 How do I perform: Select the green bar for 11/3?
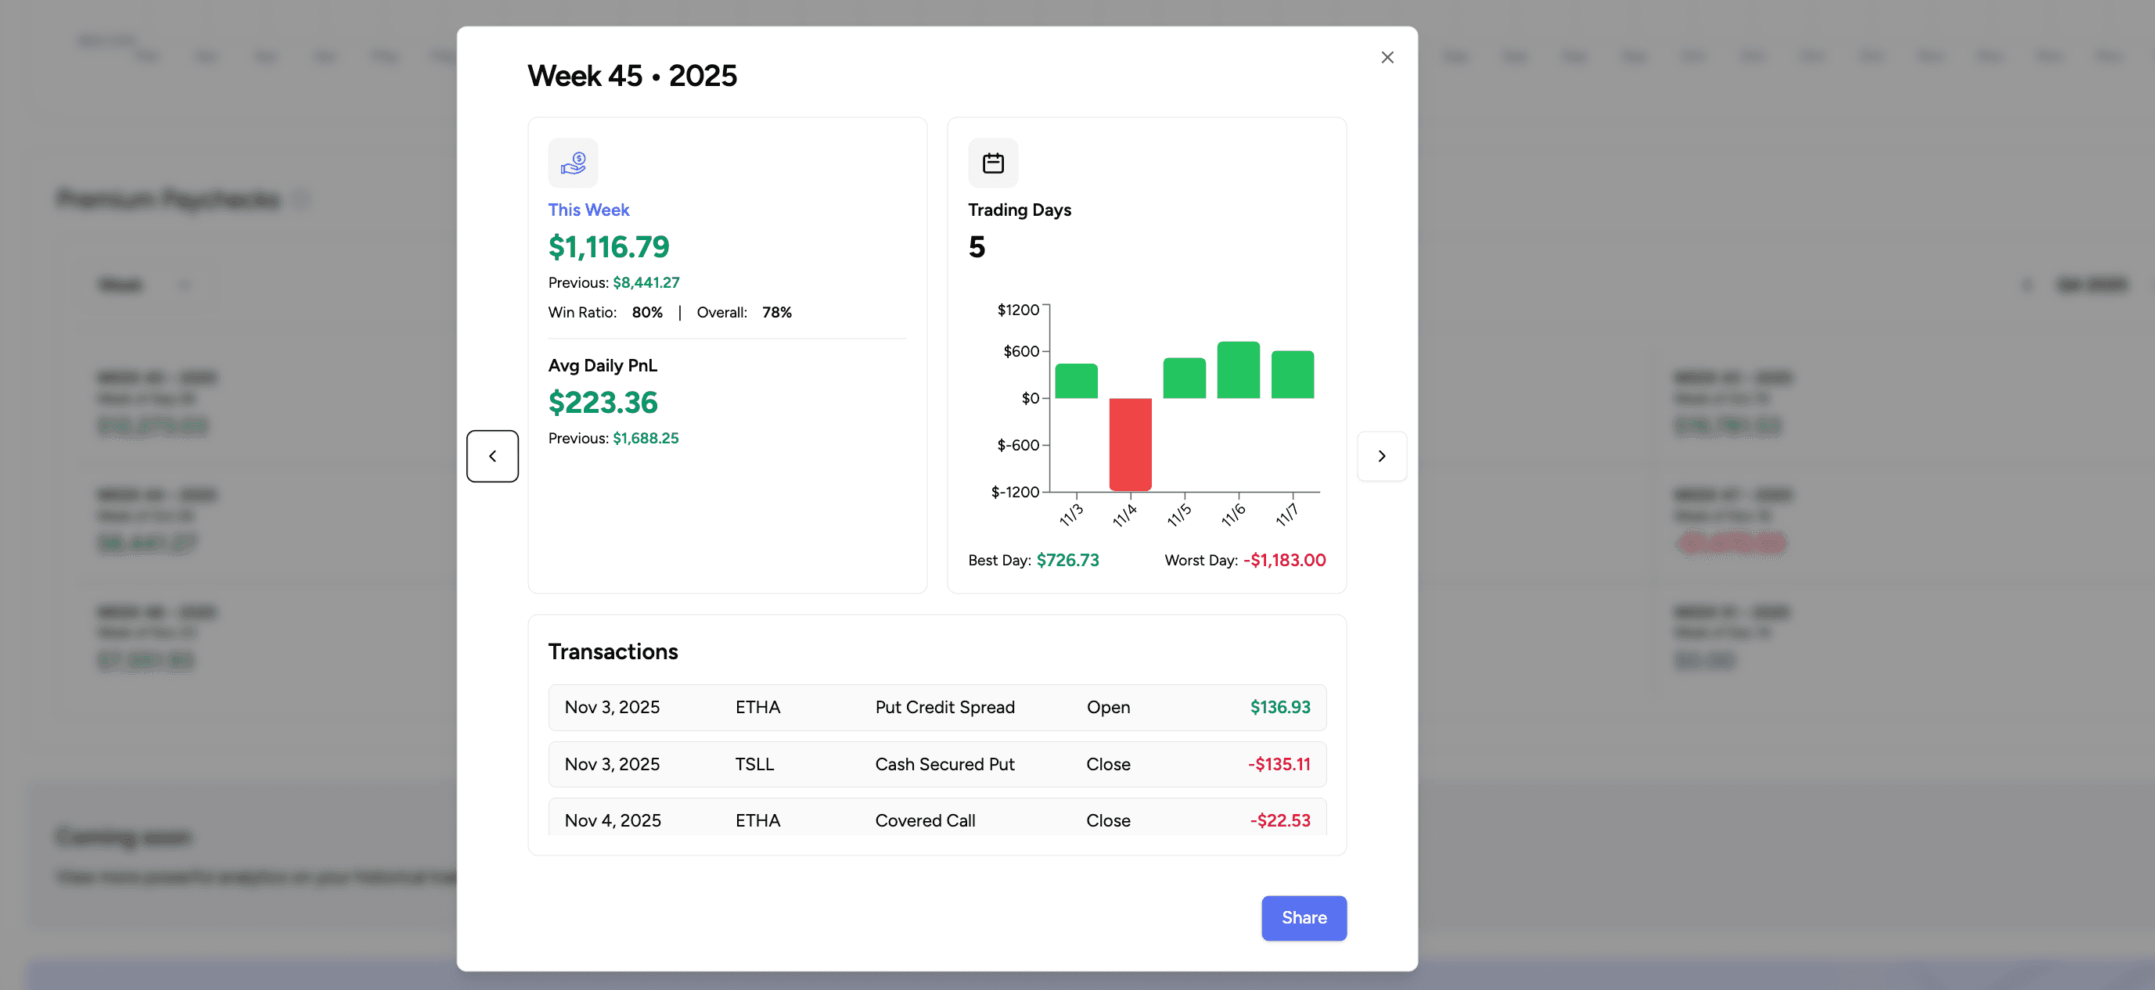(x=1075, y=381)
